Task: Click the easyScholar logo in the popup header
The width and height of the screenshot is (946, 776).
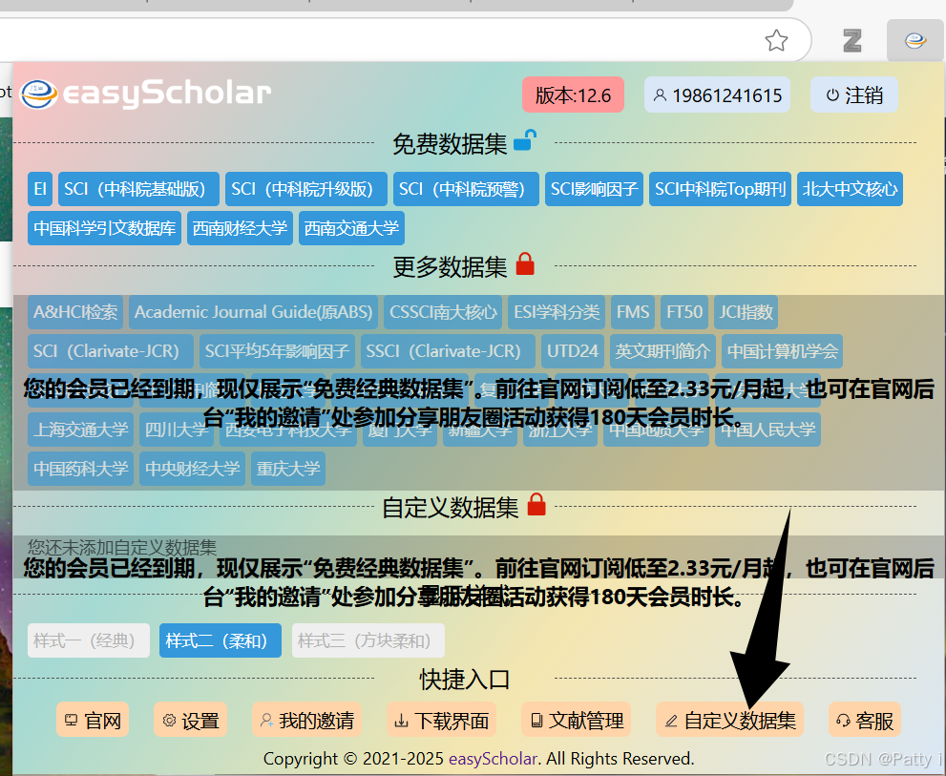Action: click(x=145, y=94)
